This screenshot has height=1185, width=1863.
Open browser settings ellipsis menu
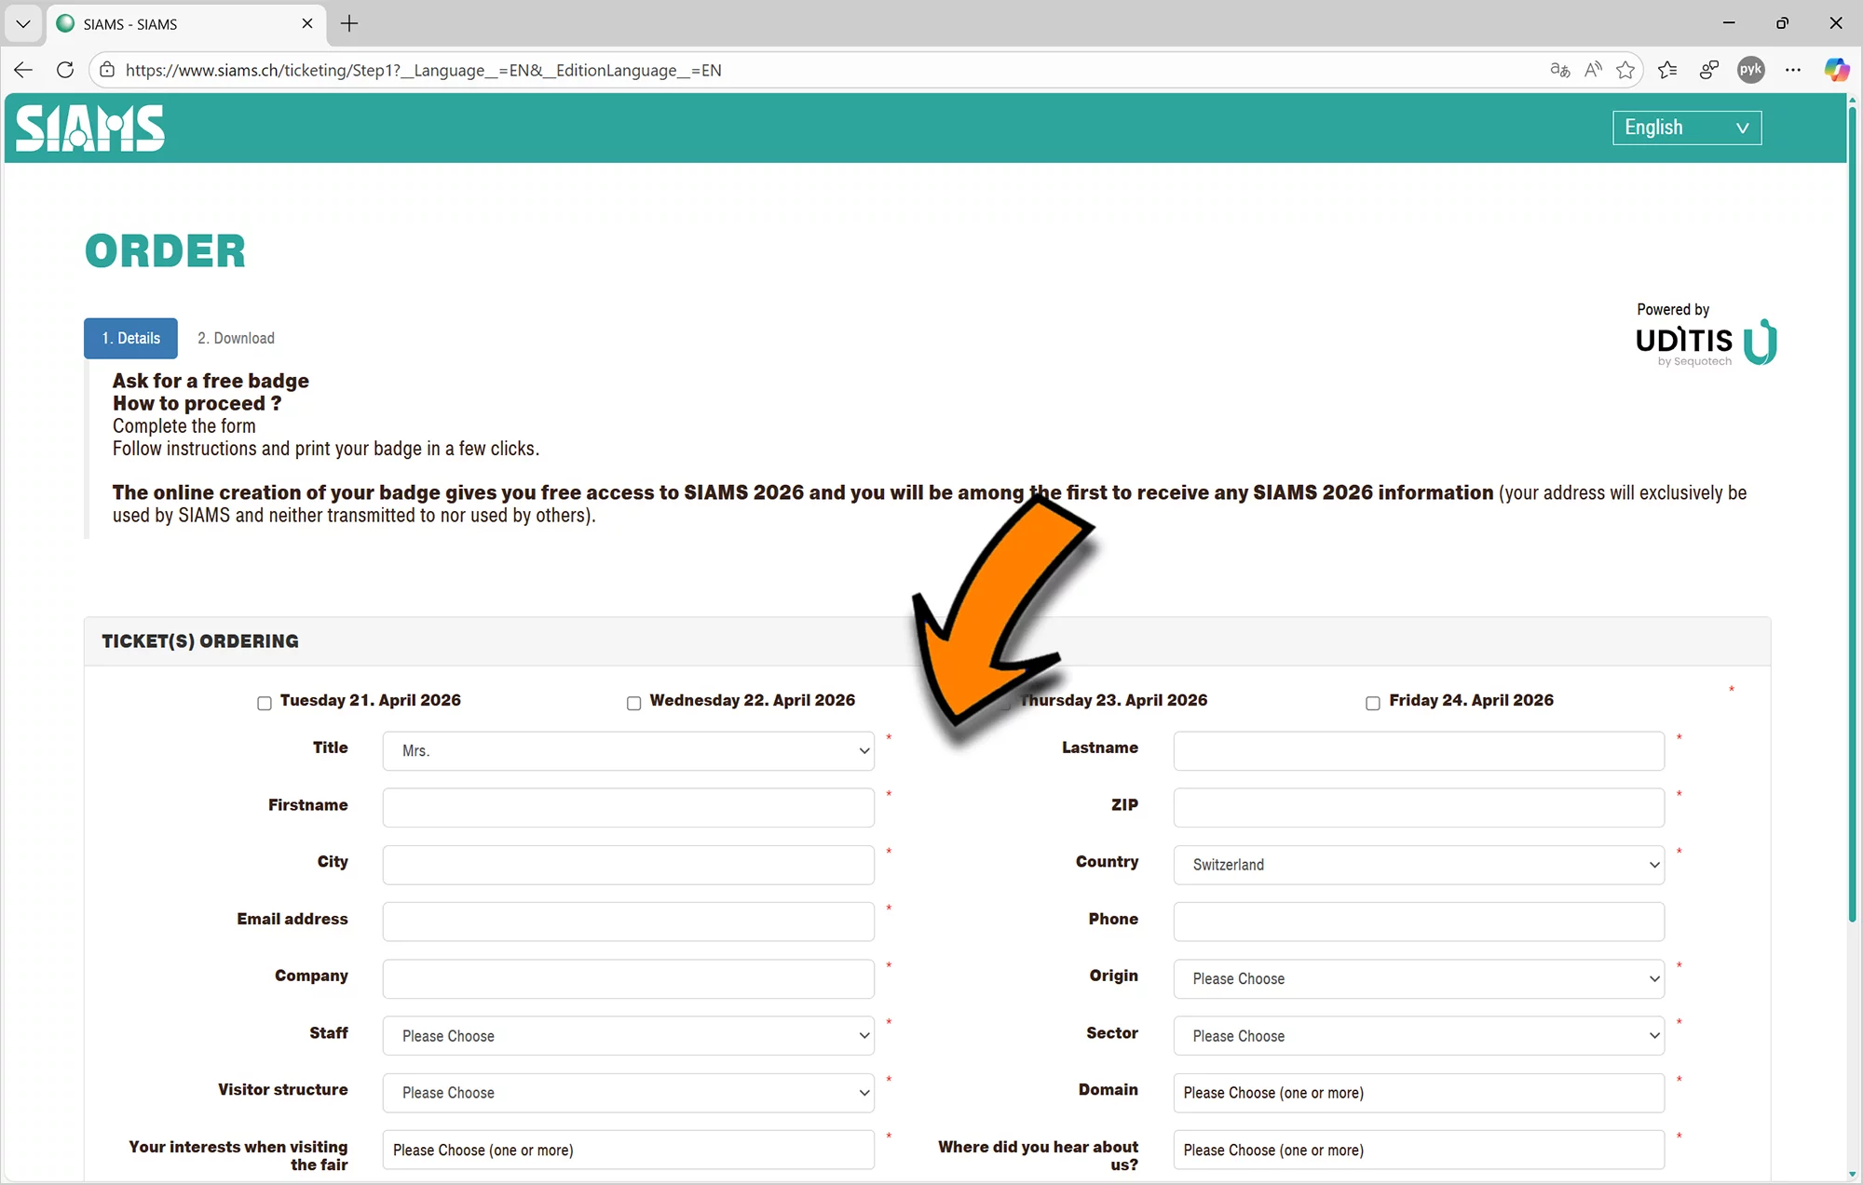pyautogui.click(x=1793, y=70)
